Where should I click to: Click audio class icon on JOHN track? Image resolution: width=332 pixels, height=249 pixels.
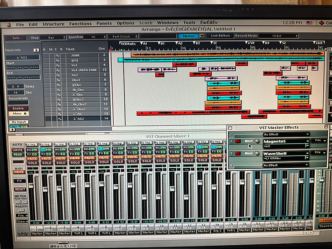point(57,56)
